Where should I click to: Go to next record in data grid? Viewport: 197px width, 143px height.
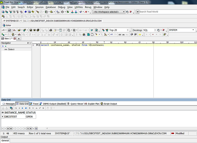click(x=22, y=108)
